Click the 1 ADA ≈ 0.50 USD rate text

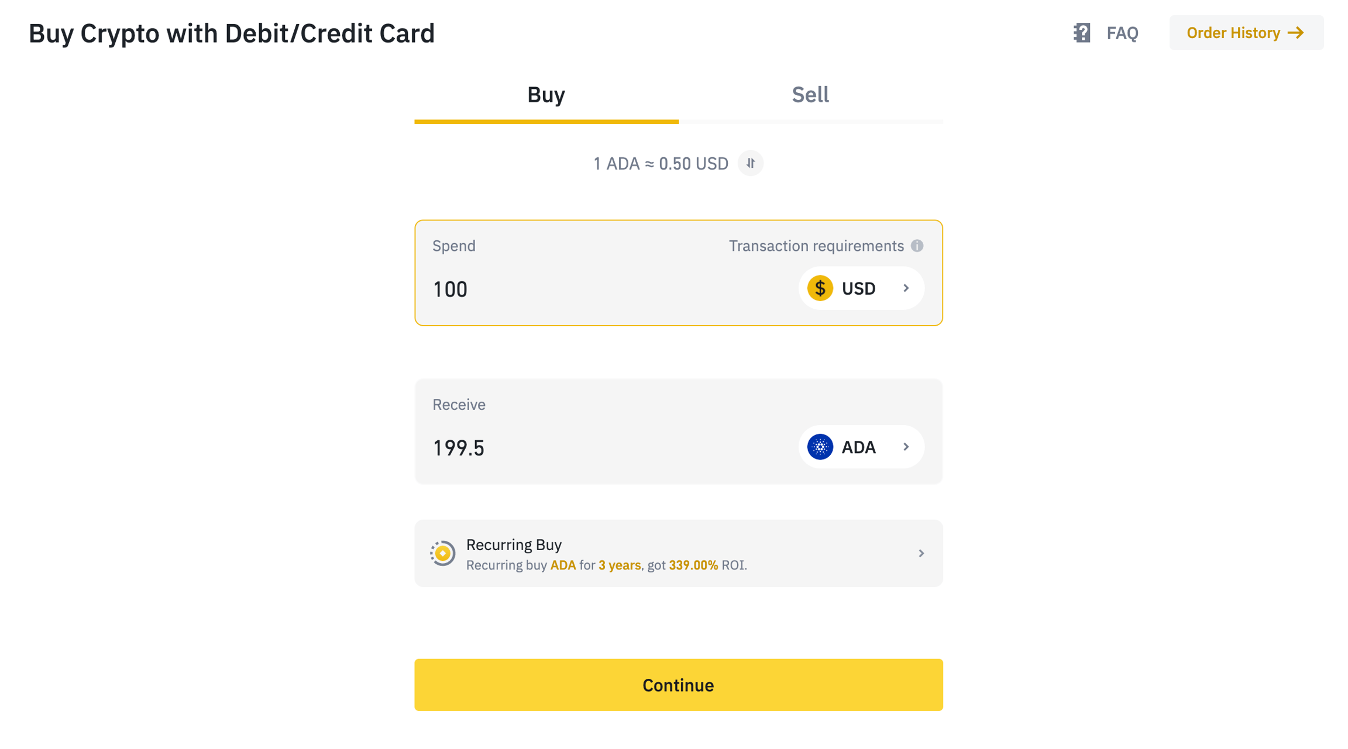coord(661,163)
